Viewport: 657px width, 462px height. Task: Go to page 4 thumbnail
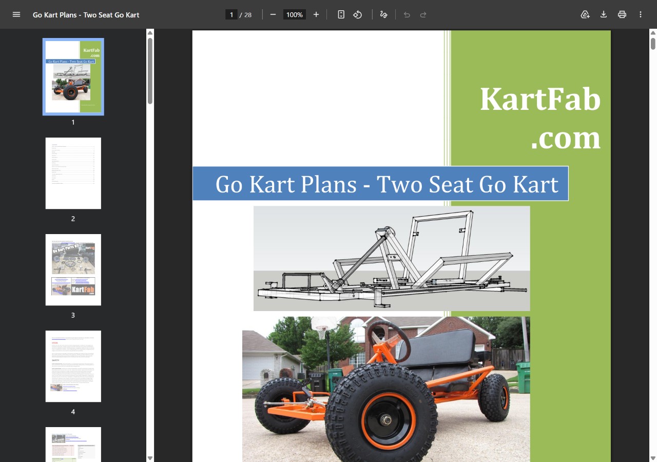coord(73,366)
